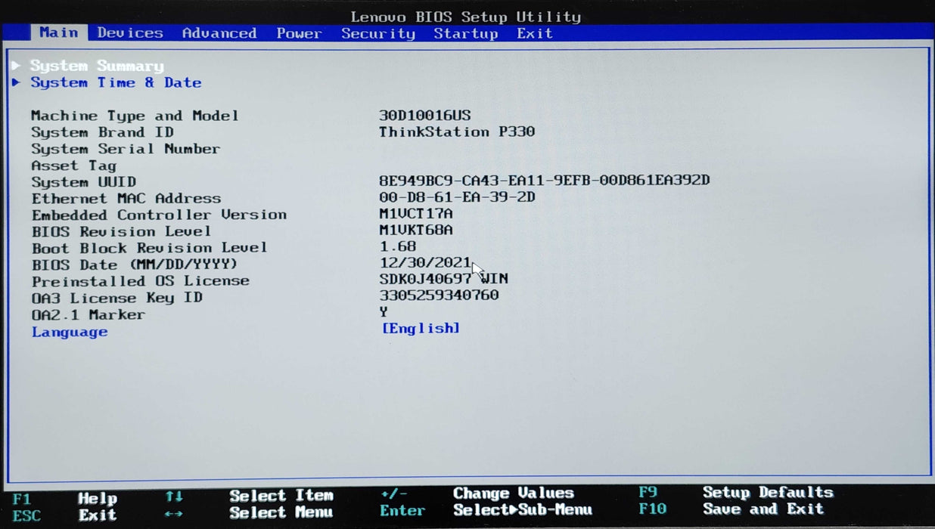Screen dimensions: 935x529
Task: Click the Ethernet MAC Address label
Action: pyautogui.click(x=126, y=199)
